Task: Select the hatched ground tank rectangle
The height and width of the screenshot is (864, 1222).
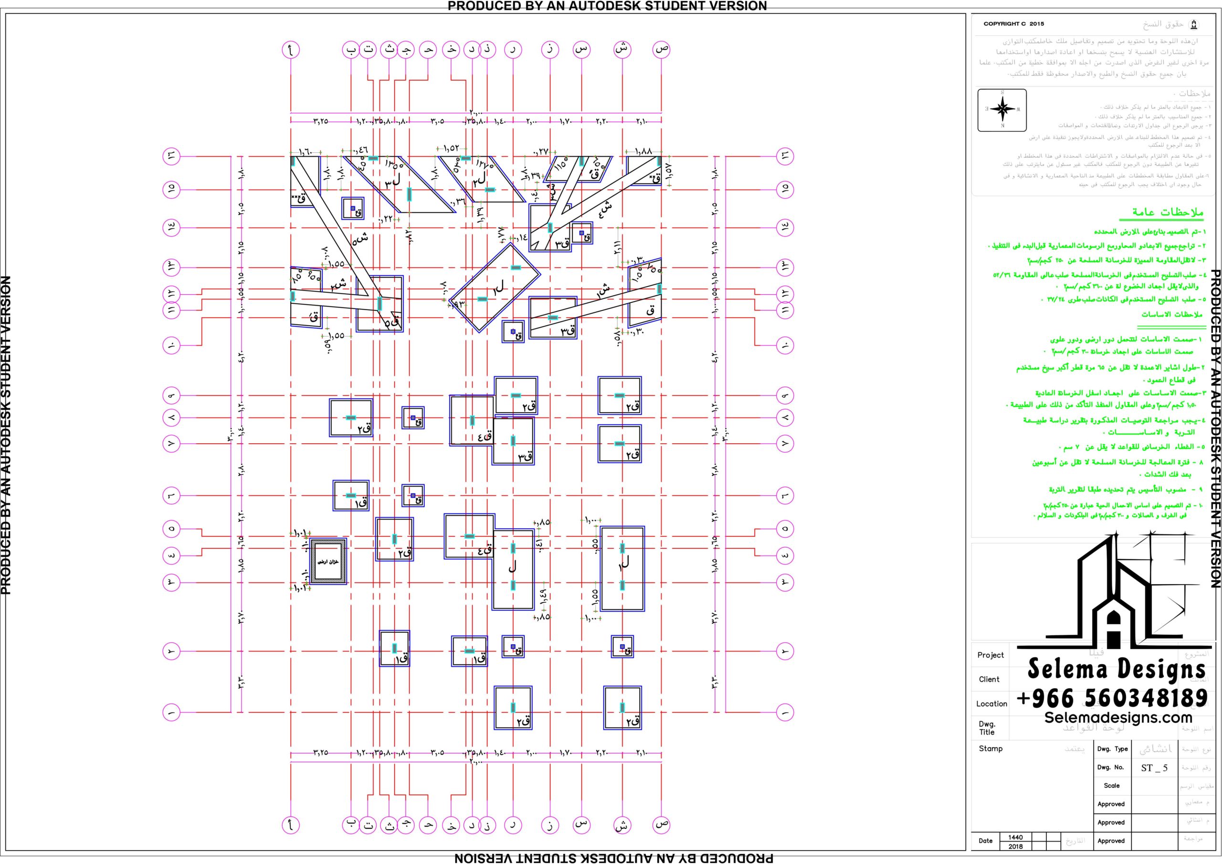Action: (x=328, y=562)
